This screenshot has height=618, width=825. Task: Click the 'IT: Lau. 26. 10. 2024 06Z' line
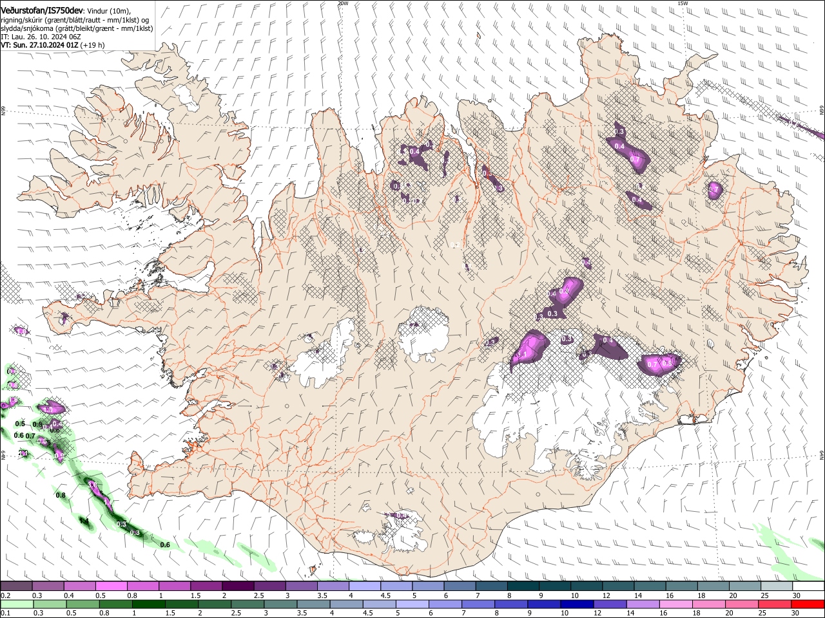point(40,37)
